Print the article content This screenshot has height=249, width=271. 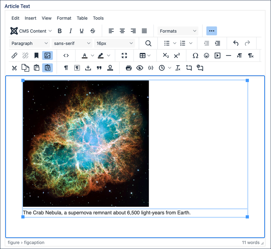click(129, 68)
